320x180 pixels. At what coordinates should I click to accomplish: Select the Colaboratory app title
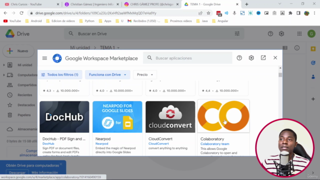212,139
